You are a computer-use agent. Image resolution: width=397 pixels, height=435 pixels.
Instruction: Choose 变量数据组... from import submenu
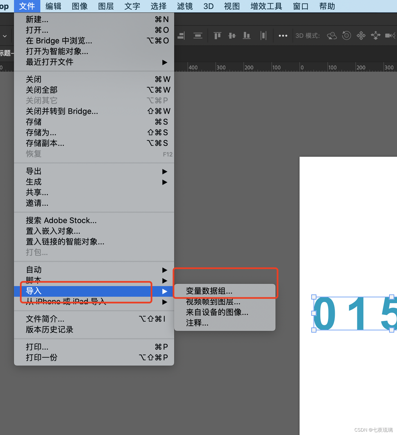point(225,291)
